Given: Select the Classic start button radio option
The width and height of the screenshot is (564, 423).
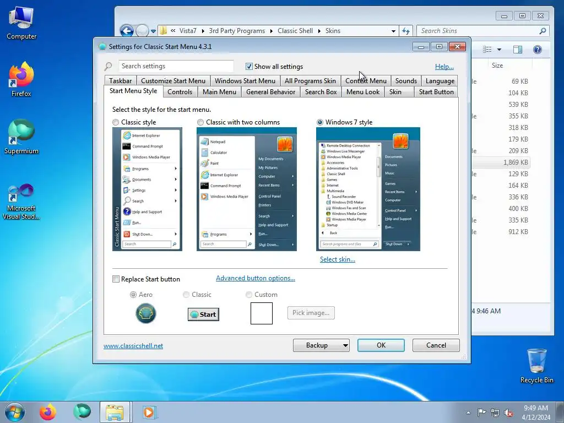Looking at the screenshot, I should pos(186,295).
